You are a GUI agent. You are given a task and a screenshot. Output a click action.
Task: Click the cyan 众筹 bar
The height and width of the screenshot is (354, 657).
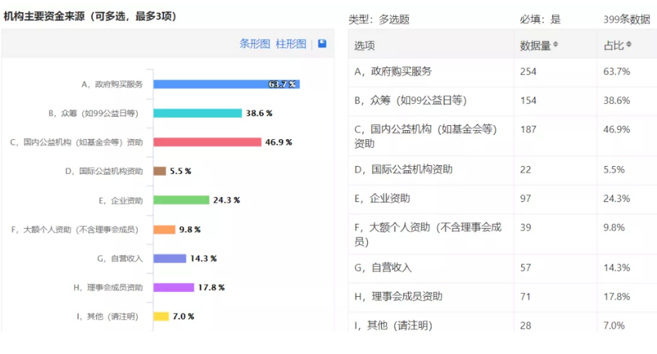[x=197, y=113]
